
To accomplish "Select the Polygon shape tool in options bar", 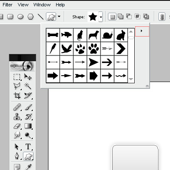I will pos(31,17).
